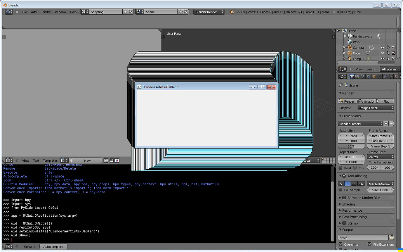The image size is (403, 252).
Task: Click the Camera object icon in outliner
Action: (x=350, y=47)
